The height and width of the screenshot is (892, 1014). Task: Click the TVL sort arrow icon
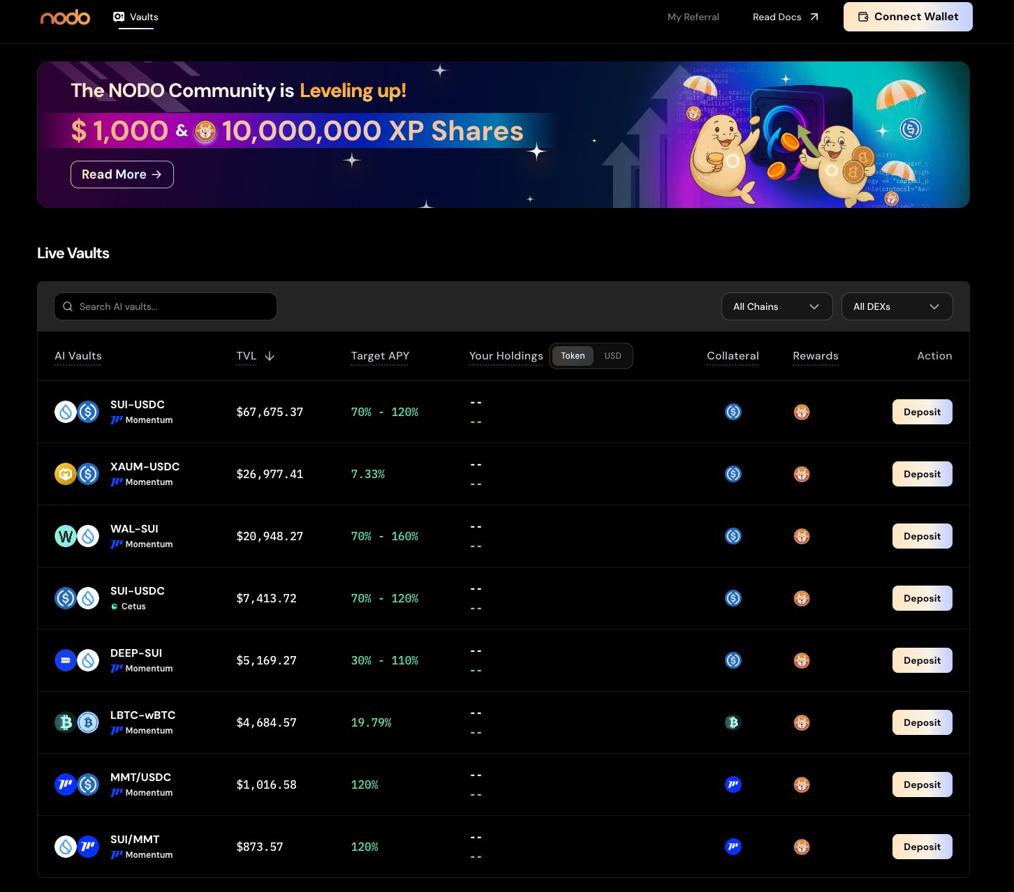[x=270, y=356]
